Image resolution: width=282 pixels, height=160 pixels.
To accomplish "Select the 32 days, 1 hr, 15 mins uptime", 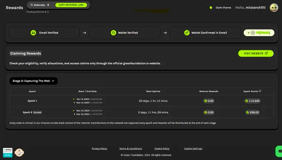I will pos(153,101).
